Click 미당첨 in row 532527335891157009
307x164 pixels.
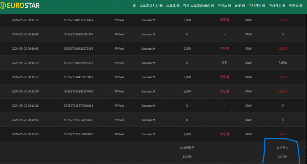tap(224, 92)
